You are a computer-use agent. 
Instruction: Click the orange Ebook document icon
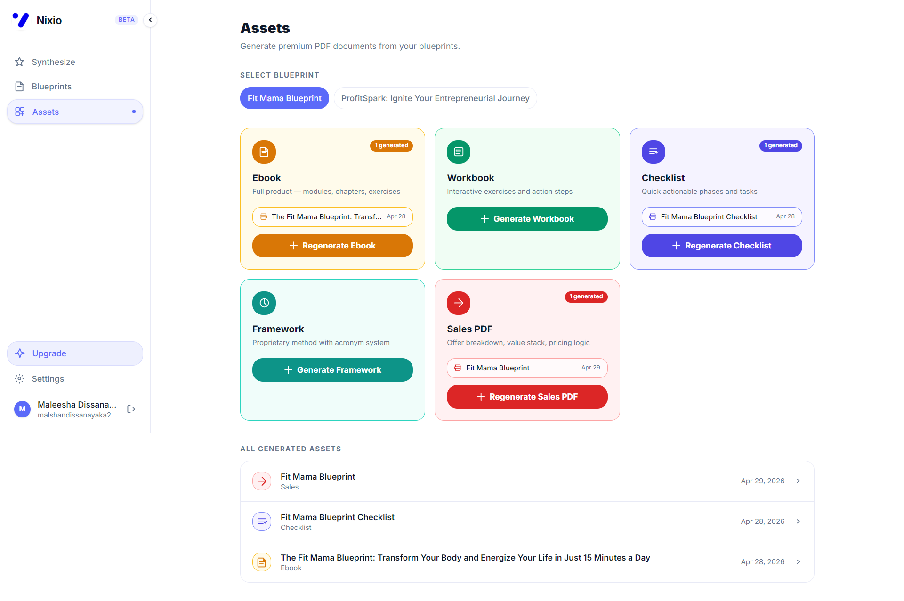pos(264,152)
